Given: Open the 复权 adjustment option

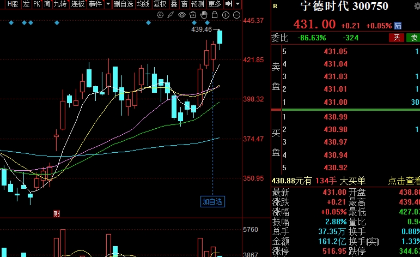Looking at the screenshot, I should click(160, 4).
